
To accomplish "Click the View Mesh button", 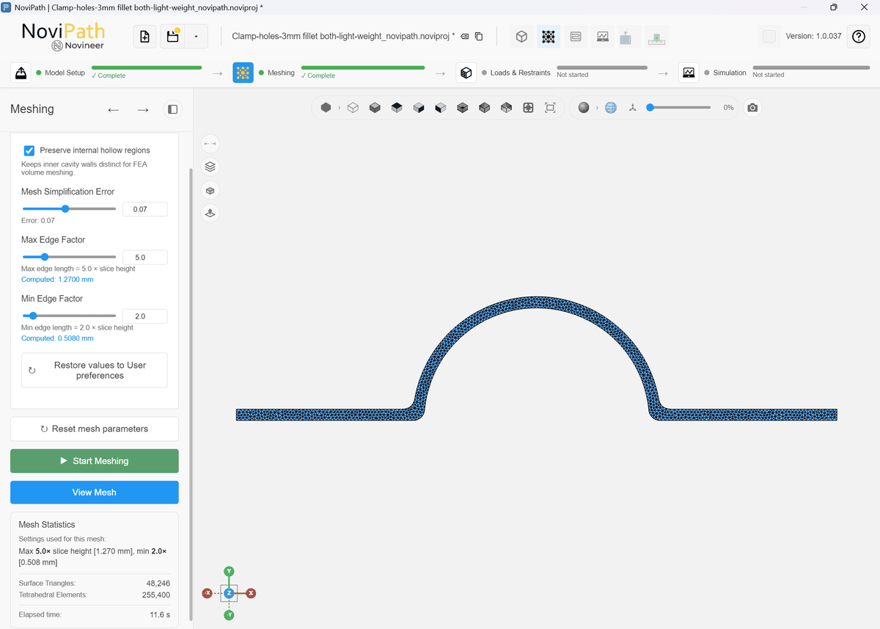I will (x=95, y=492).
